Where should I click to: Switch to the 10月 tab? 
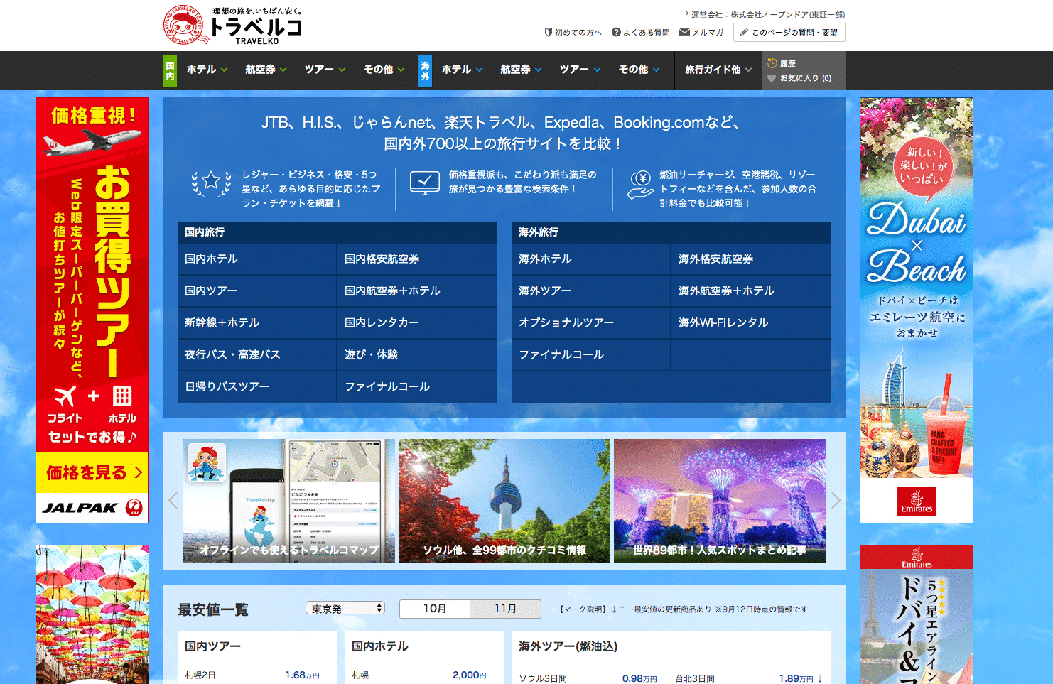435,609
